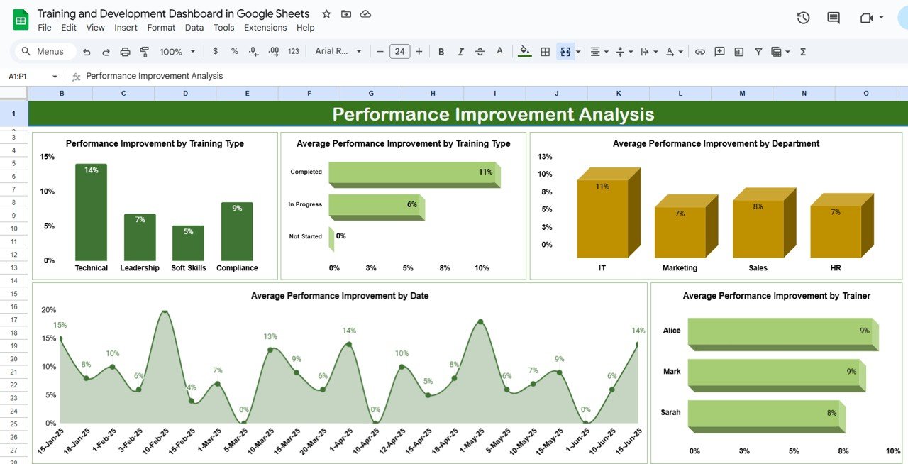Open the Arial font family dropdown
908x464 pixels.
(339, 52)
